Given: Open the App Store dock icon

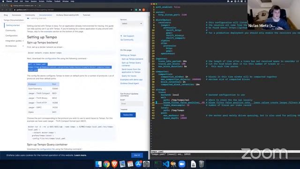Looking at the screenshot, I should click(138, 164).
